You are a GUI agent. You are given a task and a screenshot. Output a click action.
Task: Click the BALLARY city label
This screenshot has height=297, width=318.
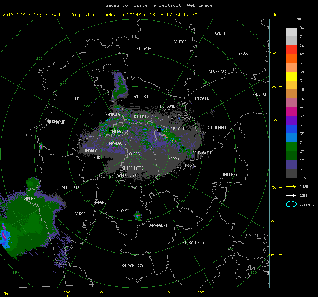click(230, 174)
